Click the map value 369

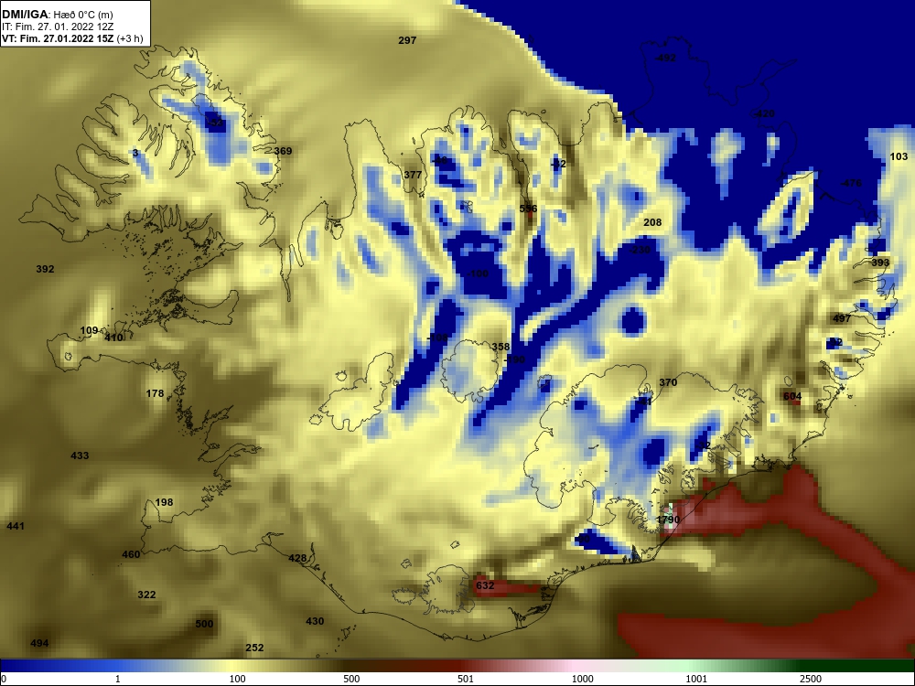[x=283, y=151]
